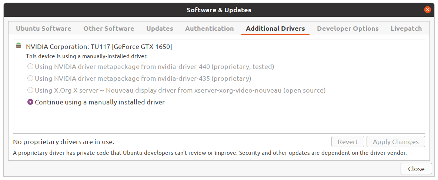
Task: Click the NVIDIA graphics card device icon
Action: click(19, 46)
